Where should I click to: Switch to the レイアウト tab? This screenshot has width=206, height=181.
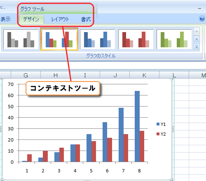coord(60,19)
